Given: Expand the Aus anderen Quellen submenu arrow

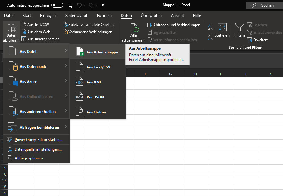Looking at the screenshot, I should [66, 110].
